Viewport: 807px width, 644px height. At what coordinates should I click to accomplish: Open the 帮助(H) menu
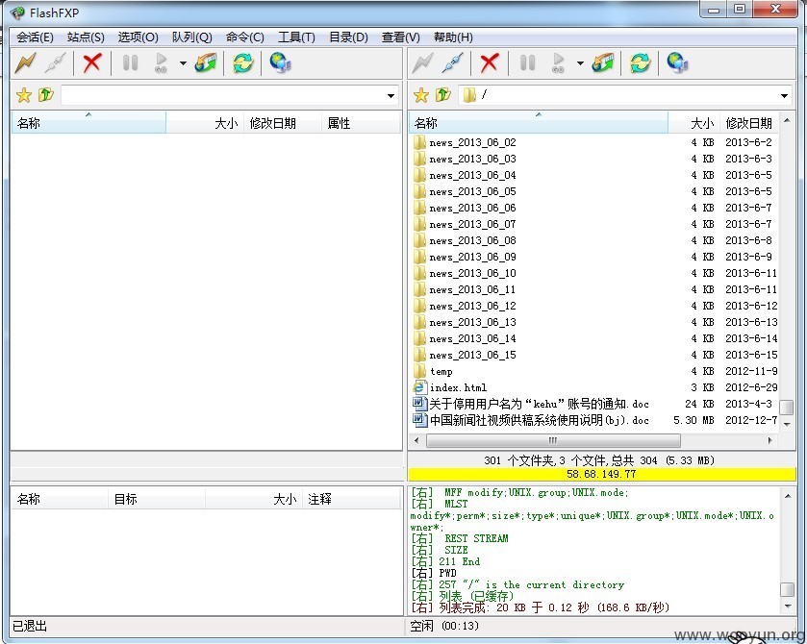[x=453, y=37]
